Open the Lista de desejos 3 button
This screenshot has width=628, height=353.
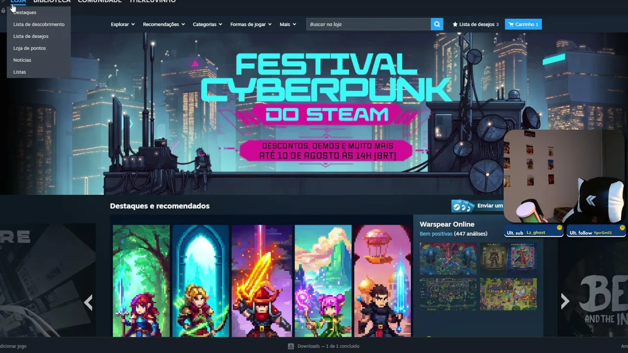[475, 24]
